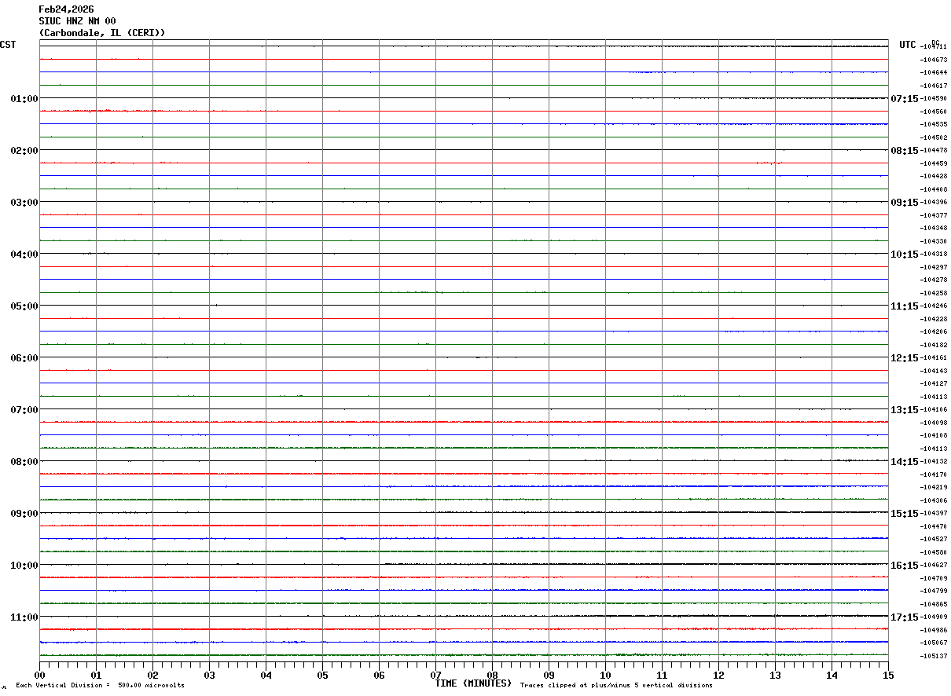The image size is (951, 696).
Task: Click the 09:00 CST time label
Action: click(x=24, y=514)
